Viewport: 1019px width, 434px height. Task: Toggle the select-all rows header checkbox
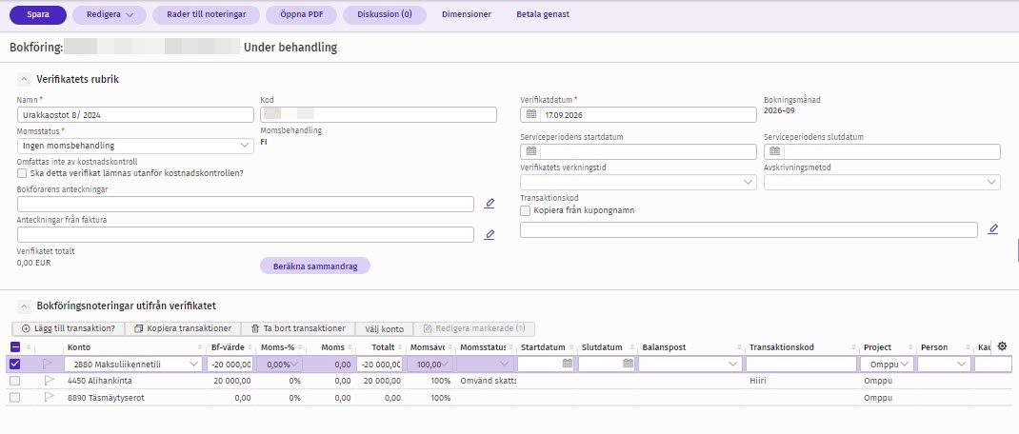click(x=15, y=347)
